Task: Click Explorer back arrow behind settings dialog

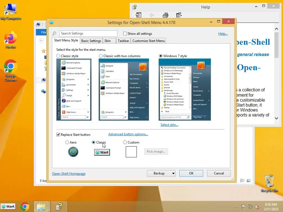Action: point(41,41)
